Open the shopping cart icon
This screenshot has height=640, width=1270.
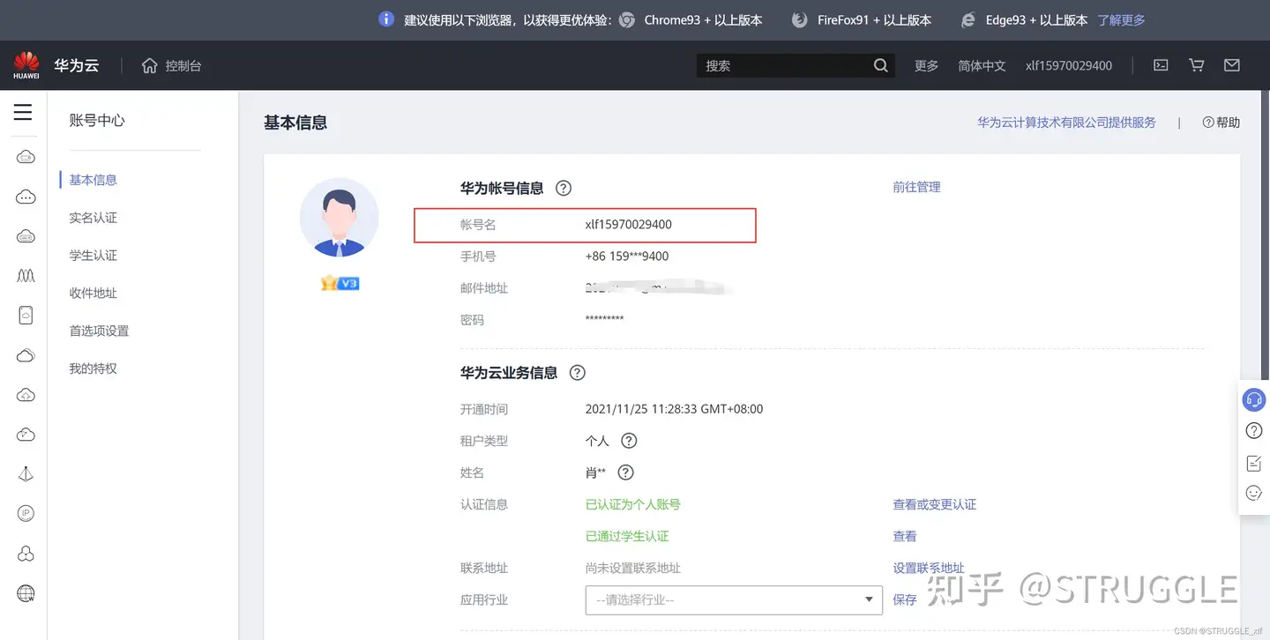pyautogui.click(x=1197, y=65)
